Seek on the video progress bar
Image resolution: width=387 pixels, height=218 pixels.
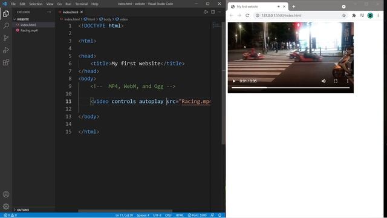tap(290, 87)
